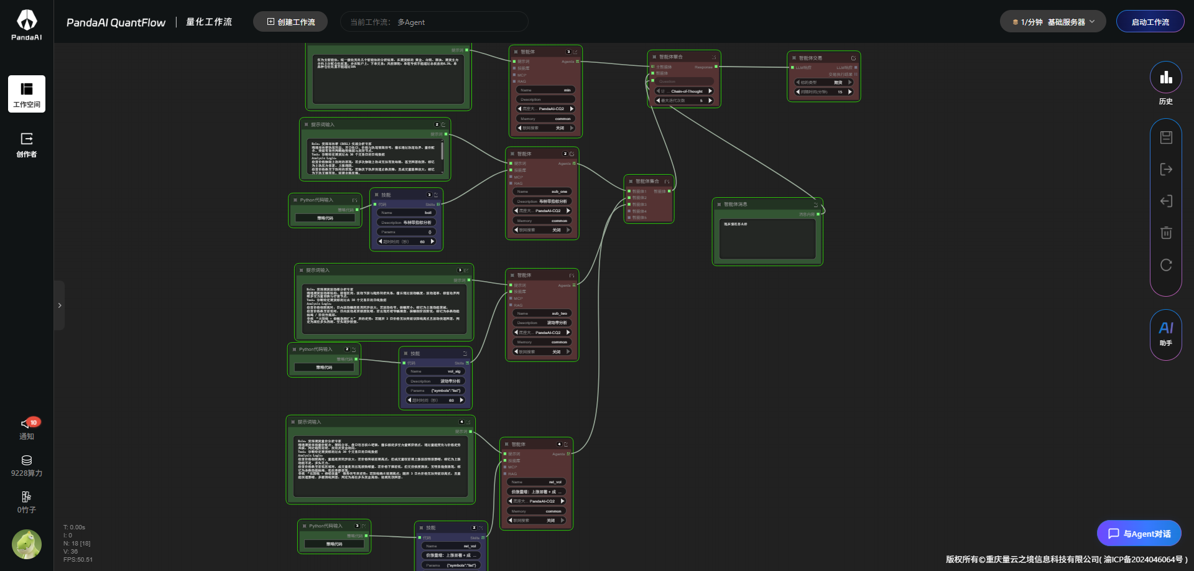Image resolution: width=1194 pixels, height=571 pixels.
Task: Click the 创建工作流 button
Action: pyautogui.click(x=290, y=22)
